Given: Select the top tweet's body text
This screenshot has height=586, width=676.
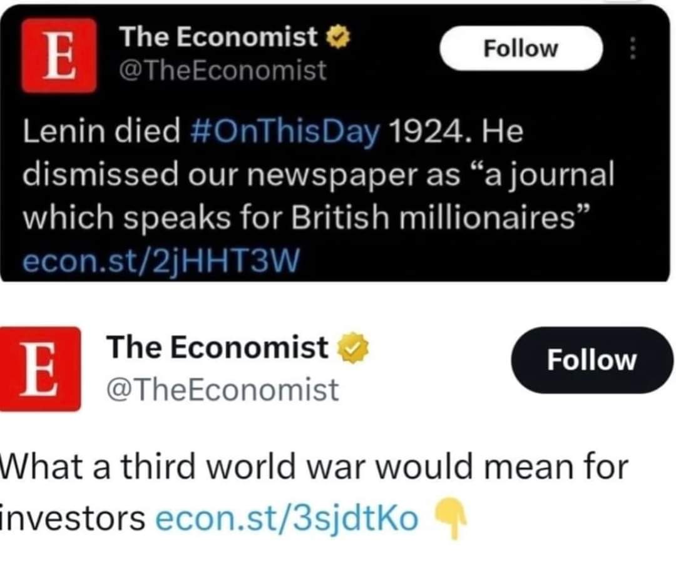Looking at the screenshot, I should click(313, 175).
